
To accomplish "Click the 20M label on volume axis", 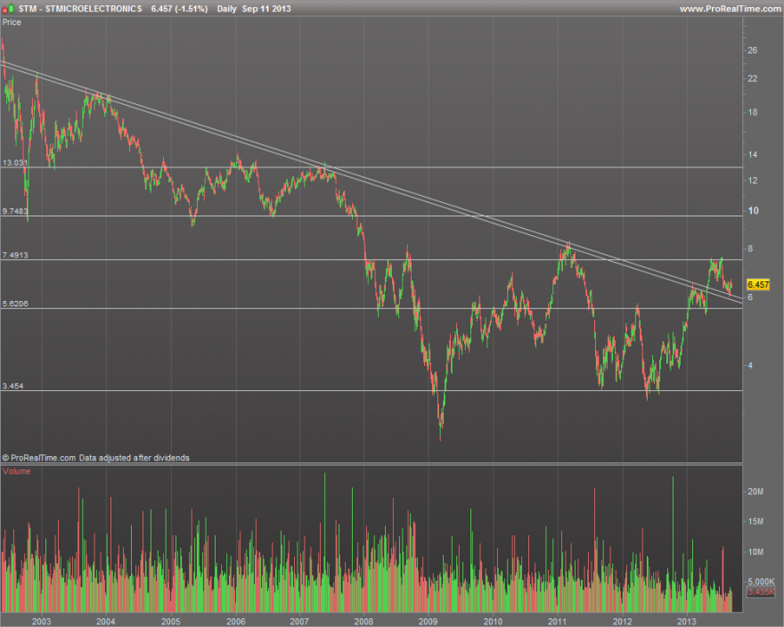I will (755, 492).
